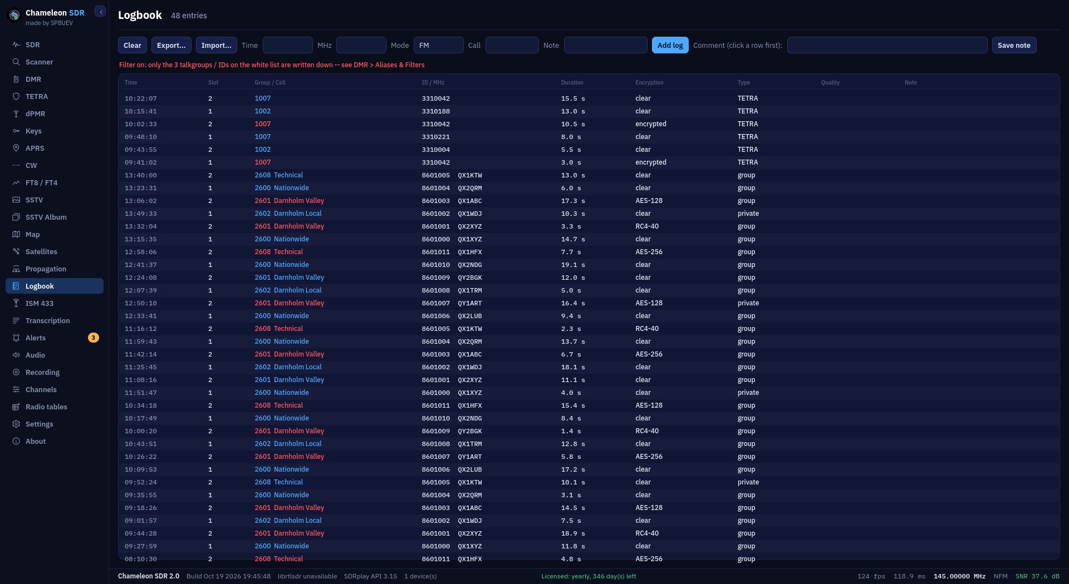Click the Add log button

tap(670, 45)
